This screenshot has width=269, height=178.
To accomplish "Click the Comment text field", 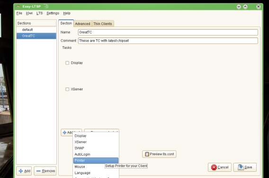I will [168, 41].
